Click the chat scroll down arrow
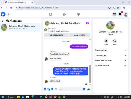The width and height of the screenshot is (131, 99). [x=90, y=85]
